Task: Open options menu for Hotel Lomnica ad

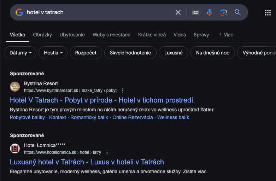Action: pos(107,152)
